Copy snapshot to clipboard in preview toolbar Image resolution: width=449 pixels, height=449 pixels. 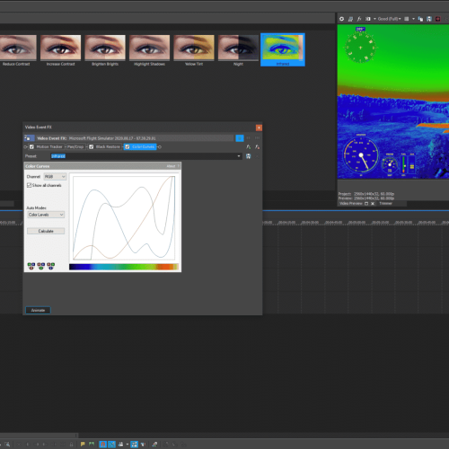click(x=420, y=19)
